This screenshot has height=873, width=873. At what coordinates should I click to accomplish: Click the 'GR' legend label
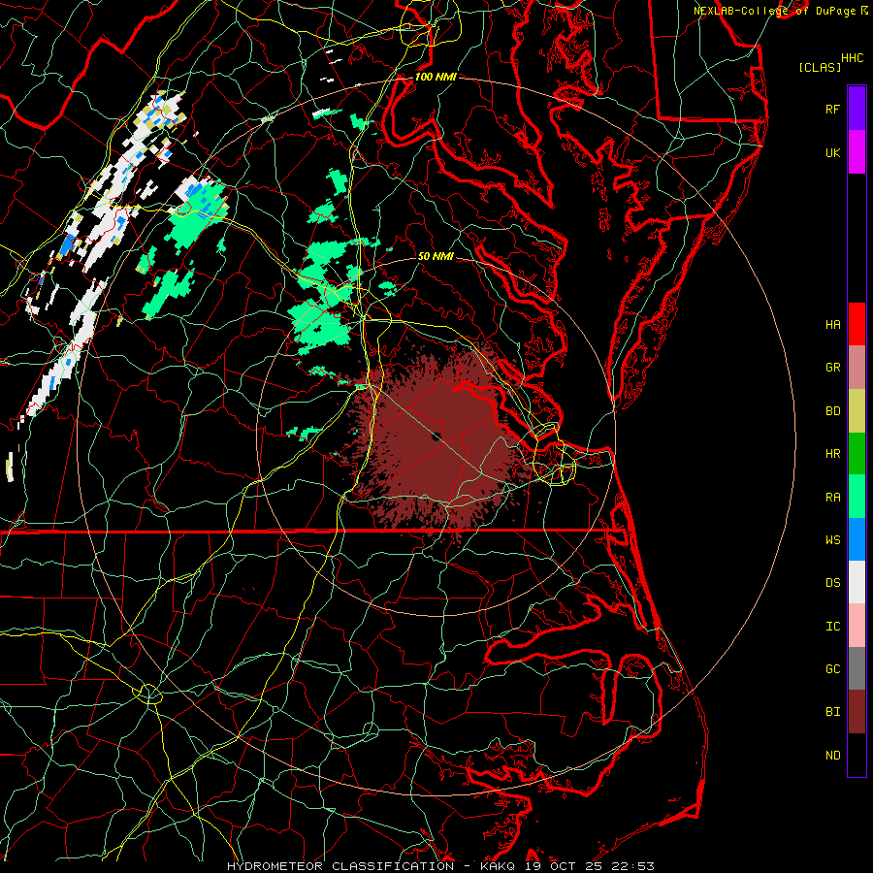click(x=833, y=368)
